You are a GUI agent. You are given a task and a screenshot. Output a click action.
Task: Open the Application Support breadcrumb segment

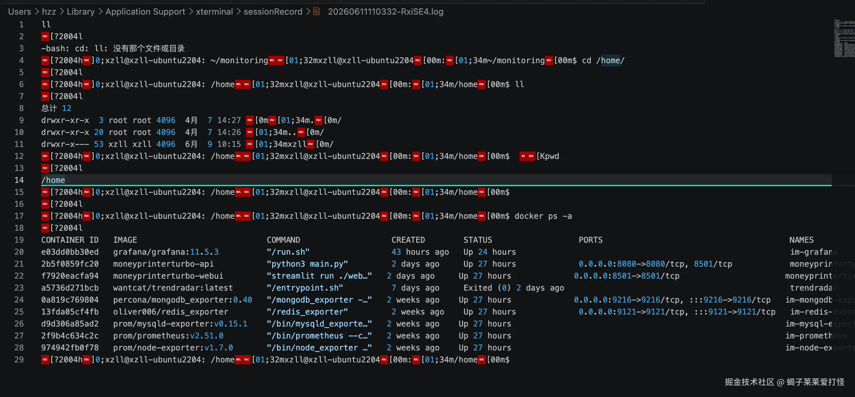click(x=145, y=12)
